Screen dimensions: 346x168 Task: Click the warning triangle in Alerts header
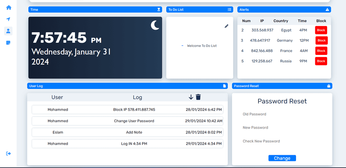tap(327, 9)
